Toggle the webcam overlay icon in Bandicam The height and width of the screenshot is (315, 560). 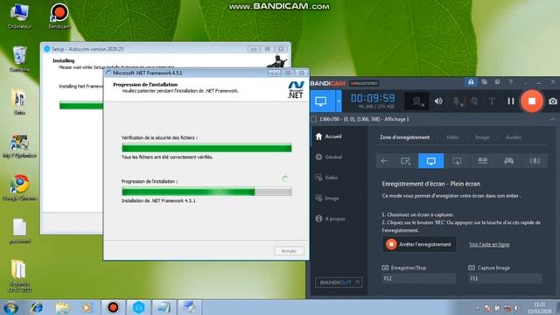point(416,101)
